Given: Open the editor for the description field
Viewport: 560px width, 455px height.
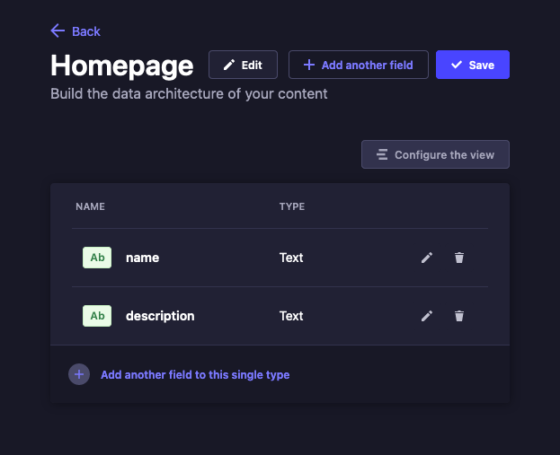Looking at the screenshot, I should pyautogui.click(x=427, y=316).
